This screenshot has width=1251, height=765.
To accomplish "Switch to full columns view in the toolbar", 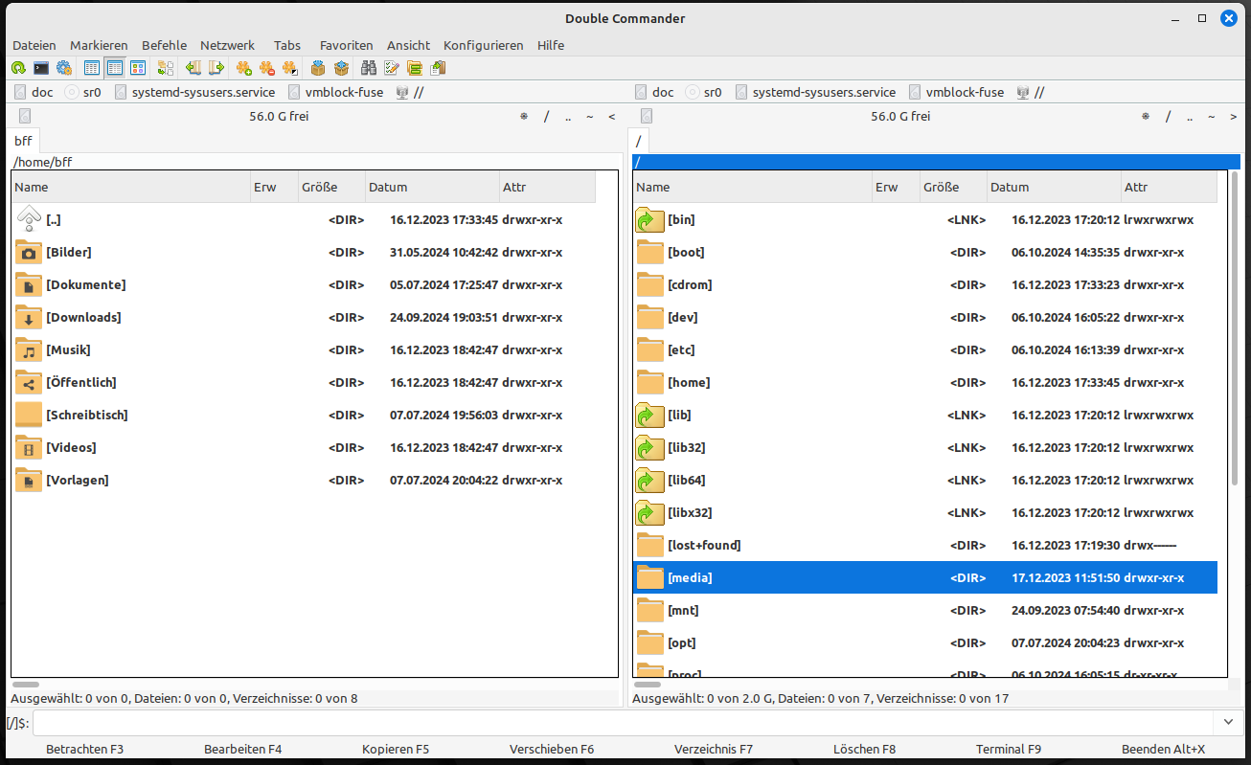I will click(x=115, y=68).
